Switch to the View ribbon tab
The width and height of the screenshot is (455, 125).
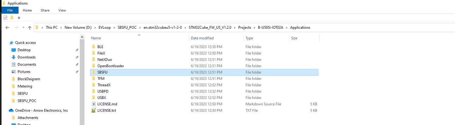coord(62,10)
